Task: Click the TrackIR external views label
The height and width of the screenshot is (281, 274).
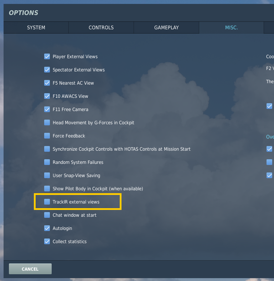Action: tap(76, 202)
